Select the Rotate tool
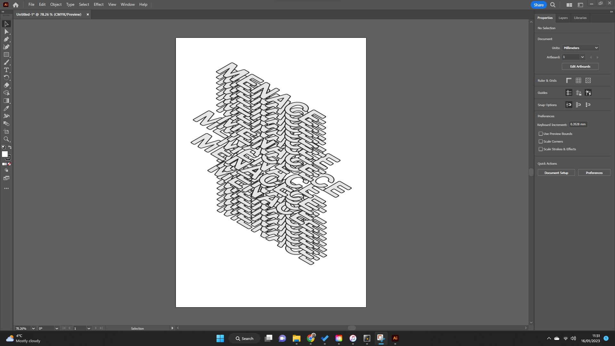Image resolution: width=615 pixels, height=346 pixels. (x=6, y=78)
